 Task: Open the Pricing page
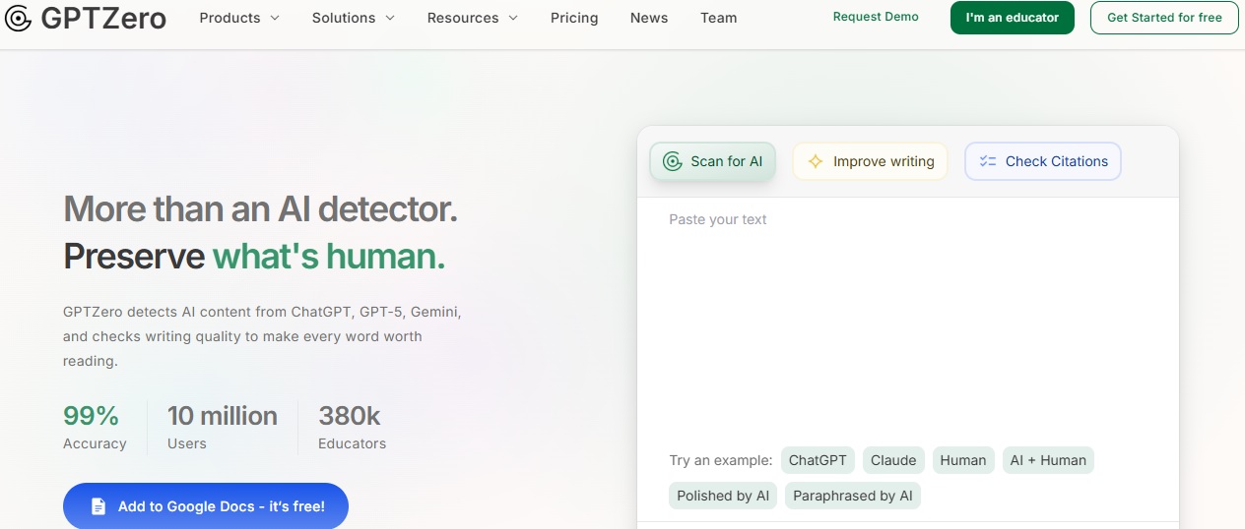(574, 18)
